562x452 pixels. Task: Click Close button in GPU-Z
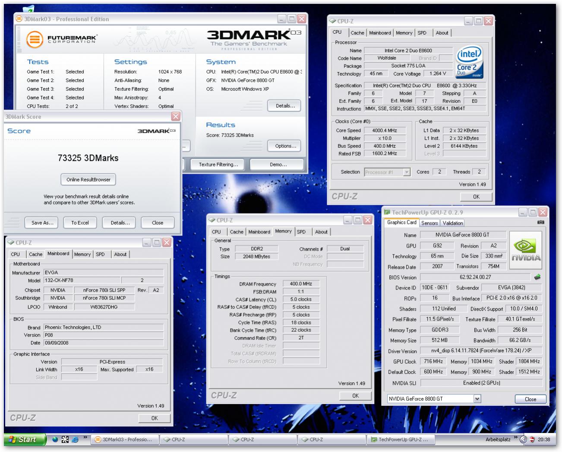pyautogui.click(x=530, y=399)
